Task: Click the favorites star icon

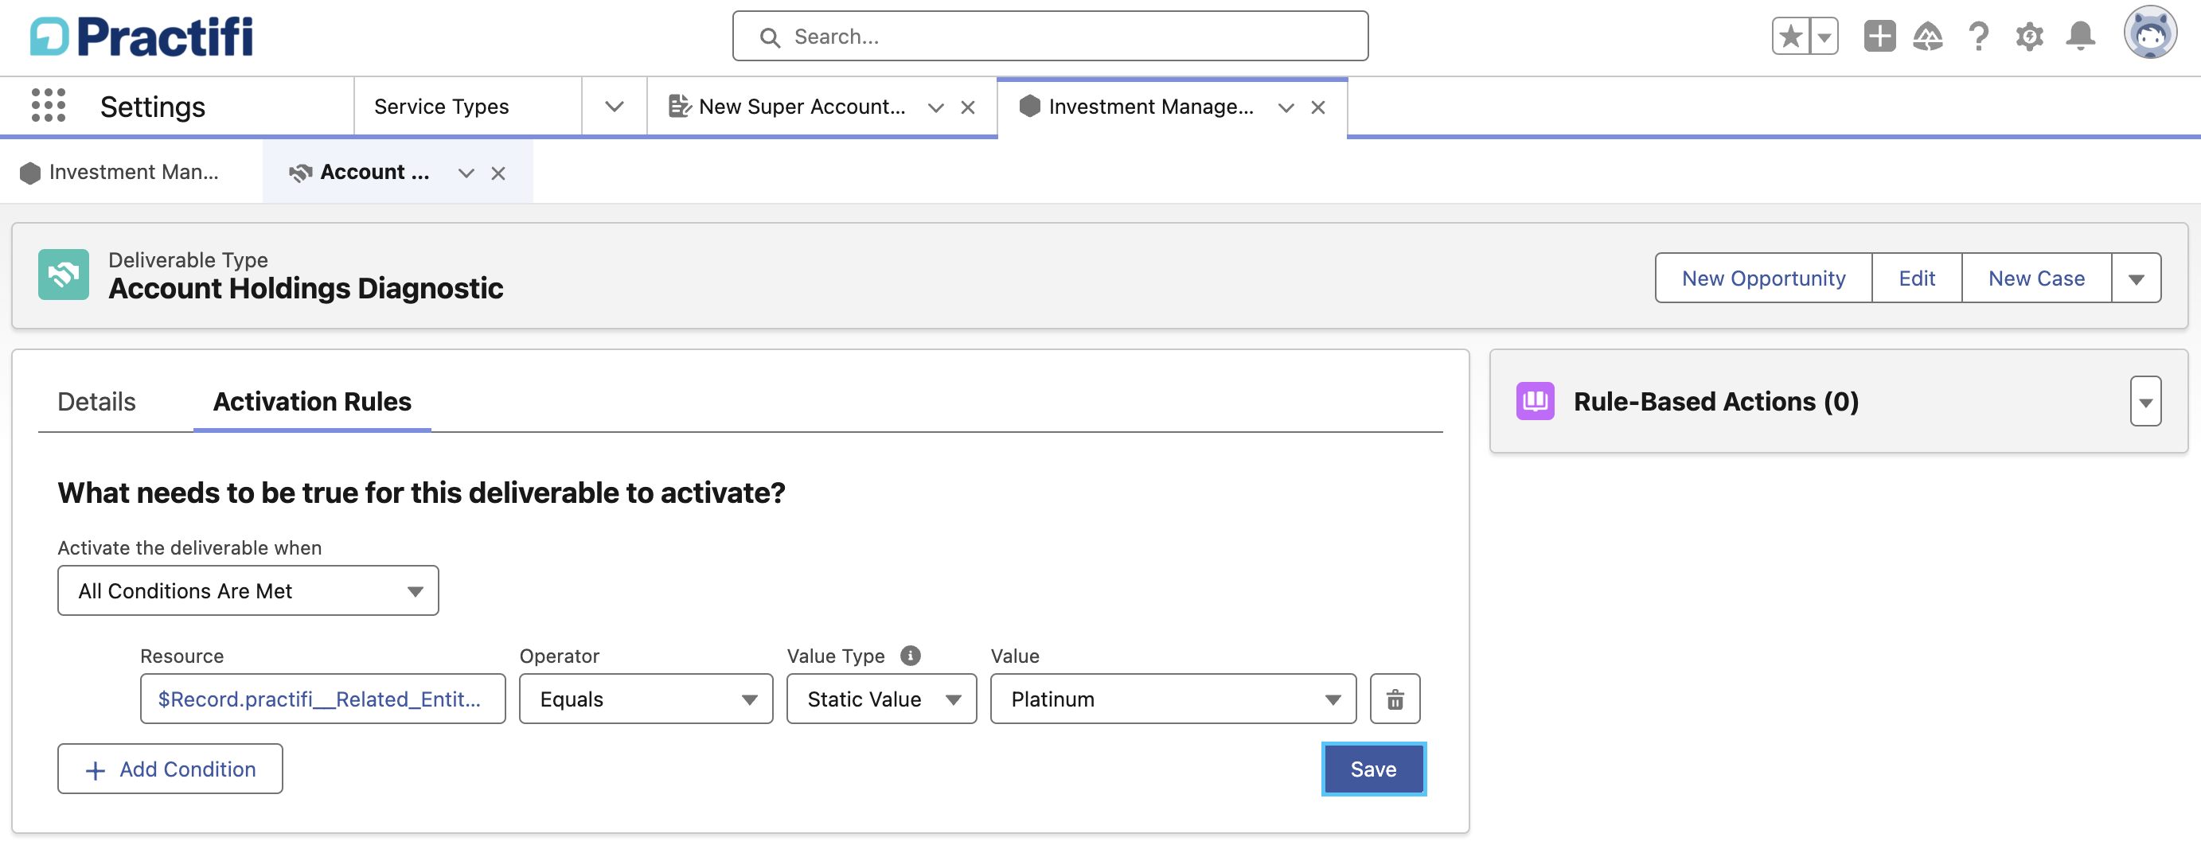Action: tap(1790, 37)
